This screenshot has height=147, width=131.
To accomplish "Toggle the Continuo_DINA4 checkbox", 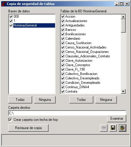I will (x=63, y=87).
